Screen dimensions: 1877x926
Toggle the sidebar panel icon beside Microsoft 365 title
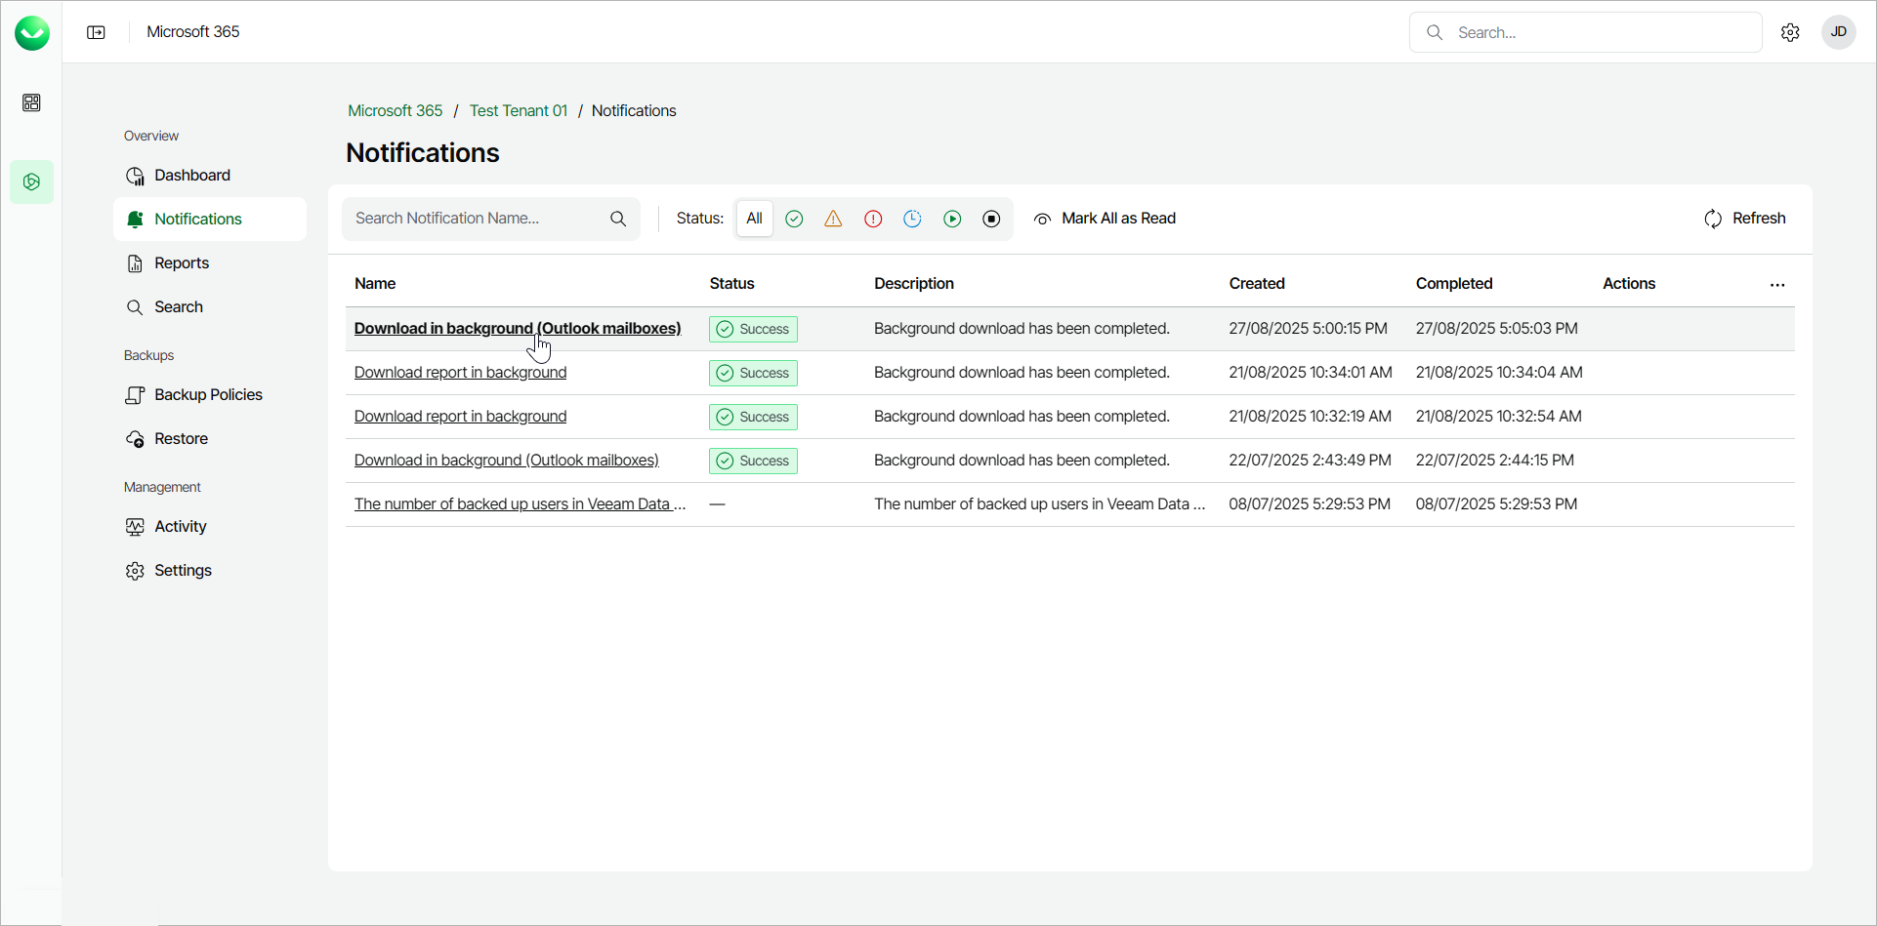(x=96, y=32)
